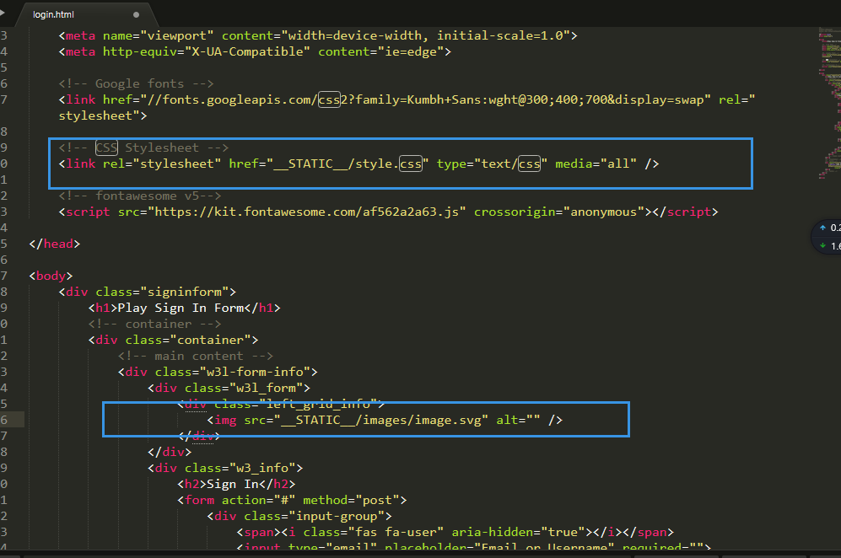Click "__STATIC__/images/image.svg" img src value

click(x=380, y=421)
